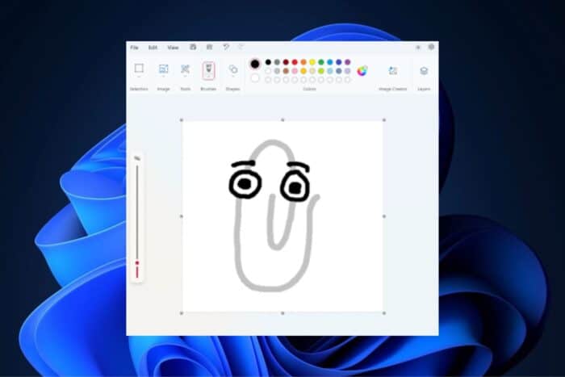
Task: Expand the Image dropdown arrow
Action: (x=164, y=77)
